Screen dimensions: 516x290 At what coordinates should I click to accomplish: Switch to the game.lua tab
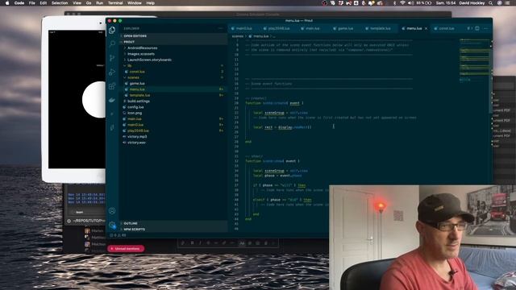[345, 29]
